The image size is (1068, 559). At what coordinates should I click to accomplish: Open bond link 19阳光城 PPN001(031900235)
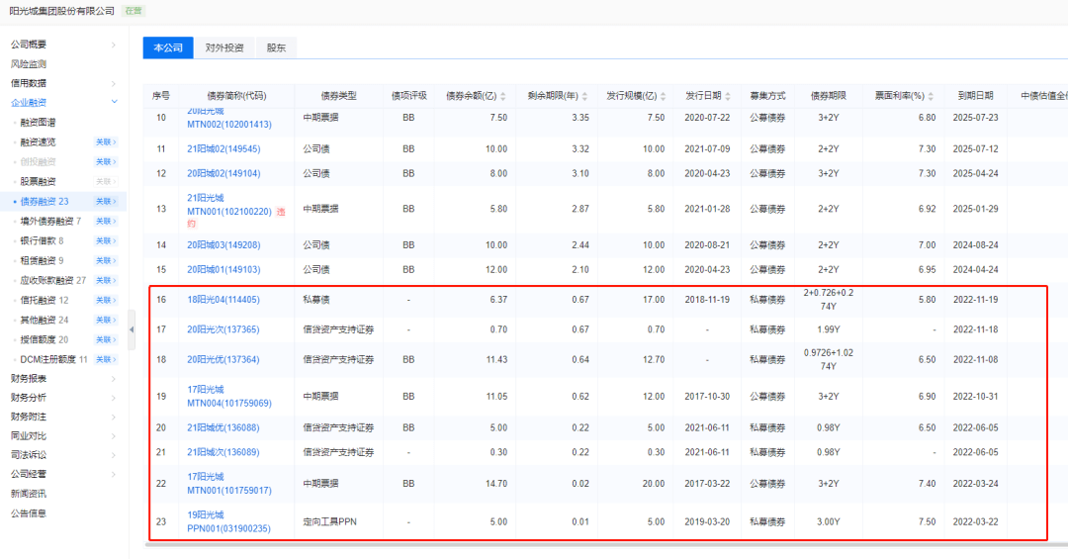[228, 522]
